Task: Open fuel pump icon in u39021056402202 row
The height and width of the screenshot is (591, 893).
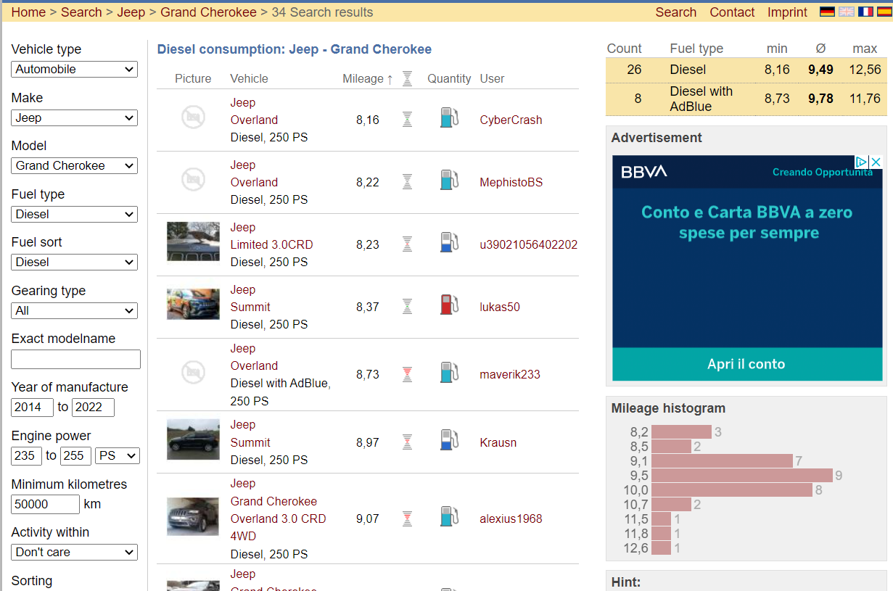Action: (449, 242)
